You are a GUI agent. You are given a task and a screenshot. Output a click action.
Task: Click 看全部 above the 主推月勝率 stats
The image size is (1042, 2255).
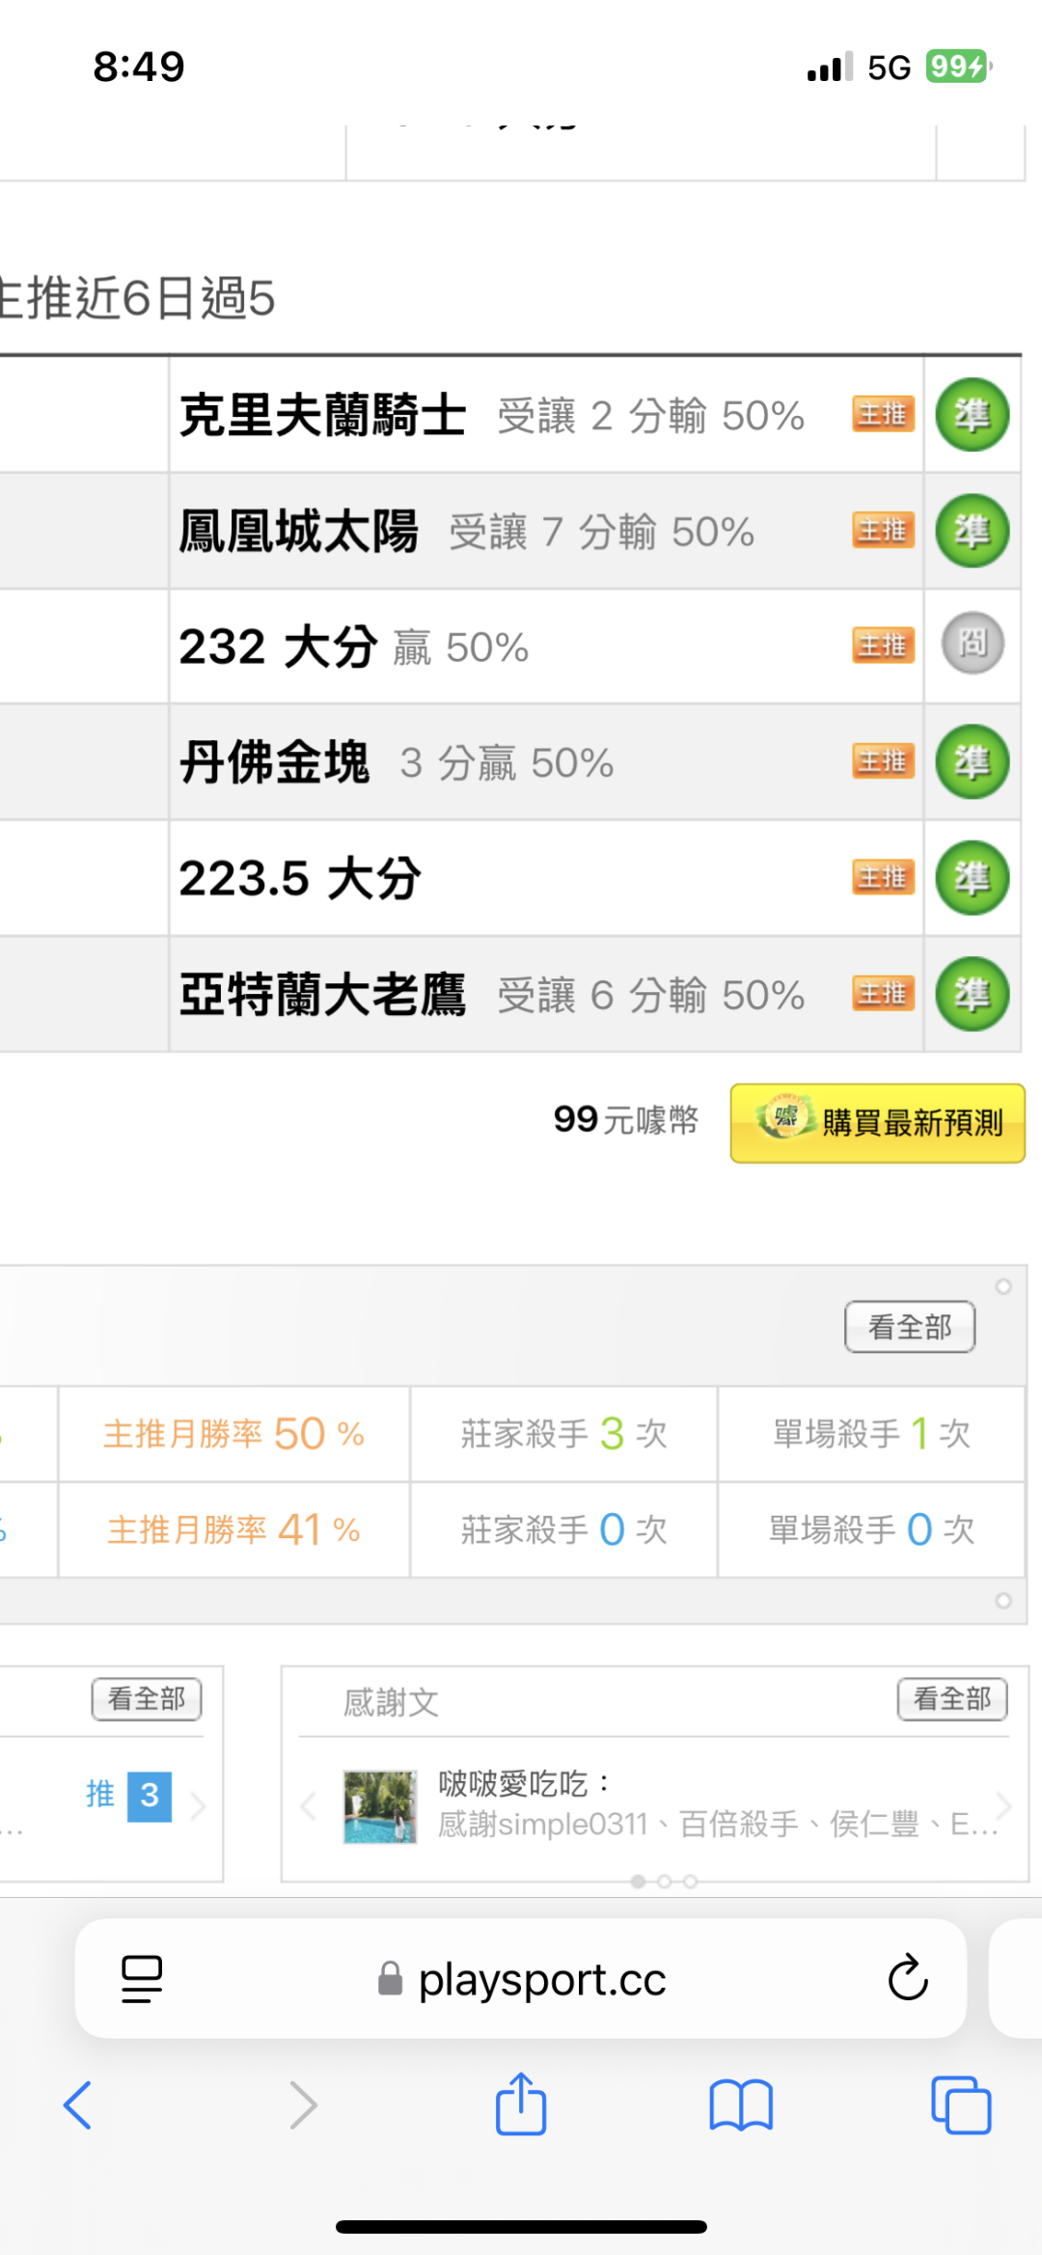[x=909, y=1327]
